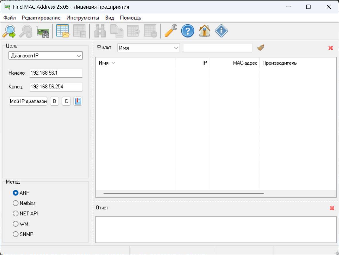
Task: Click the copy documents icon in toolbar
Action: (117, 31)
